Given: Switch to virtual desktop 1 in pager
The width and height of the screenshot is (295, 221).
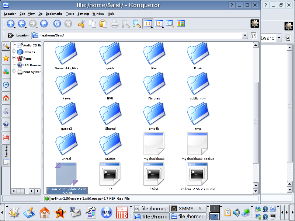Looking at the screenshot, I should pyautogui.click(x=214, y=209).
